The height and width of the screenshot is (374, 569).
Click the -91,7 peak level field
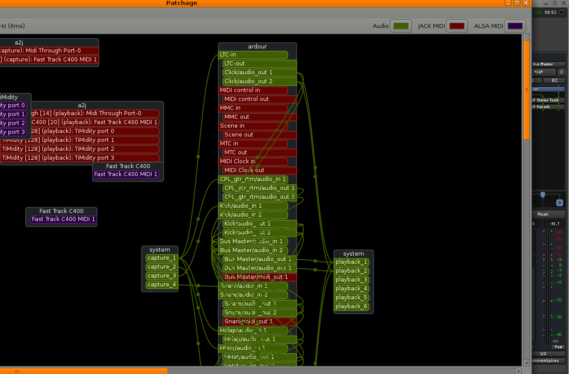[554, 224]
